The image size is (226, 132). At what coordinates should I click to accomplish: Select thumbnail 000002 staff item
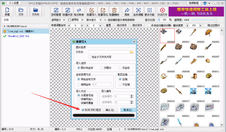pyautogui.click(x=197, y=36)
